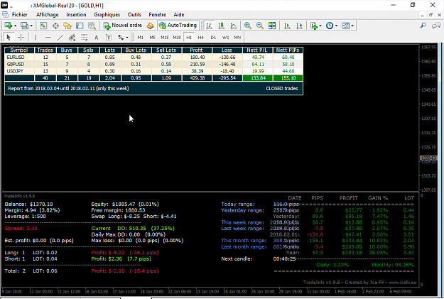The width and height of the screenshot is (444, 299).
Task: Select the text A tool
Action: click(x=97, y=37)
